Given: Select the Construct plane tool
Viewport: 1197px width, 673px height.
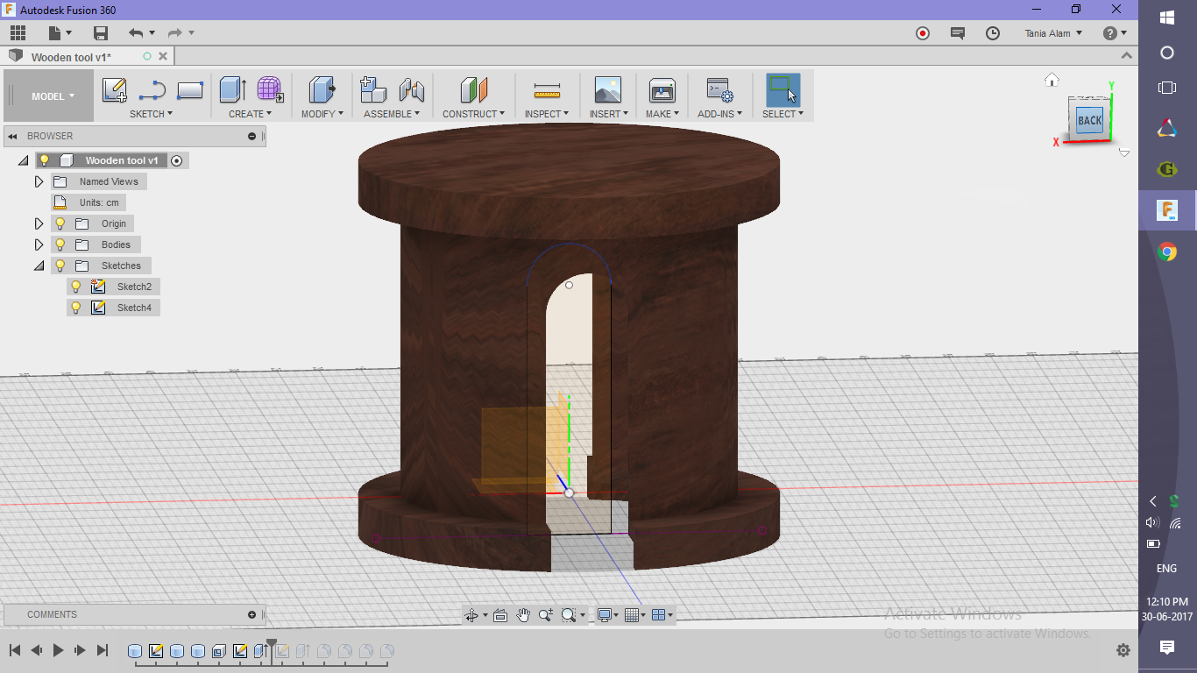Looking at the screenshot, I should coord(474,89).
